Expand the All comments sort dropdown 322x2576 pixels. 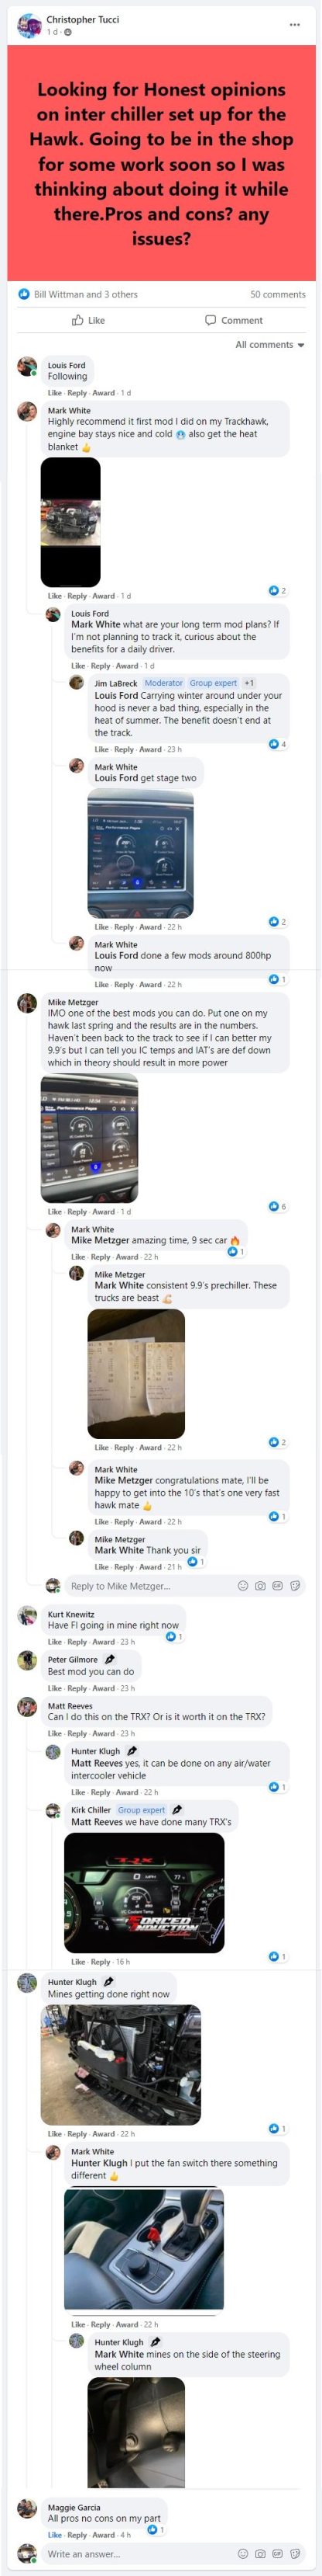(x=270, y=345)
